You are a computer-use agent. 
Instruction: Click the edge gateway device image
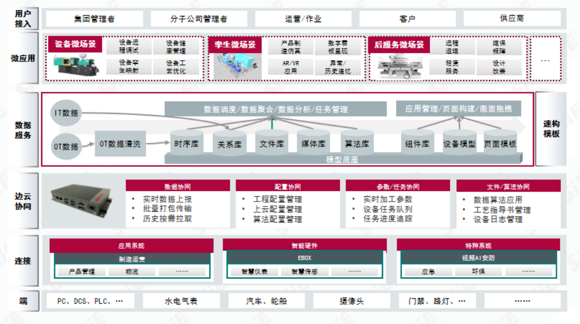pos(81,202)
